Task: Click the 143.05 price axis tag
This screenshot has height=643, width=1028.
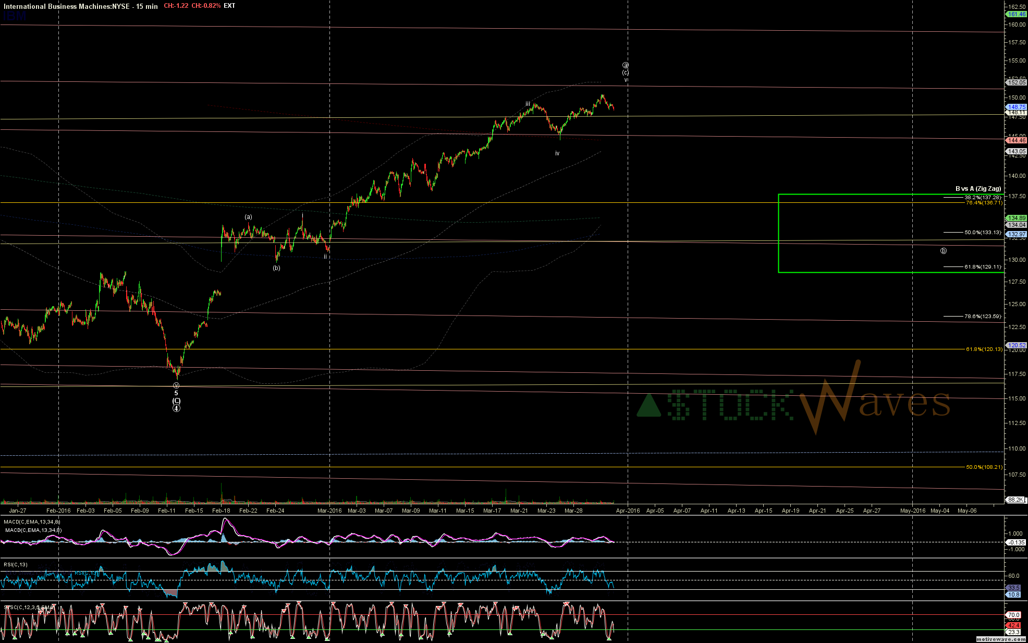Action: coord(1016,151)
